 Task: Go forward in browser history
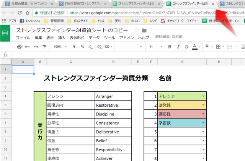click(12, 13)
